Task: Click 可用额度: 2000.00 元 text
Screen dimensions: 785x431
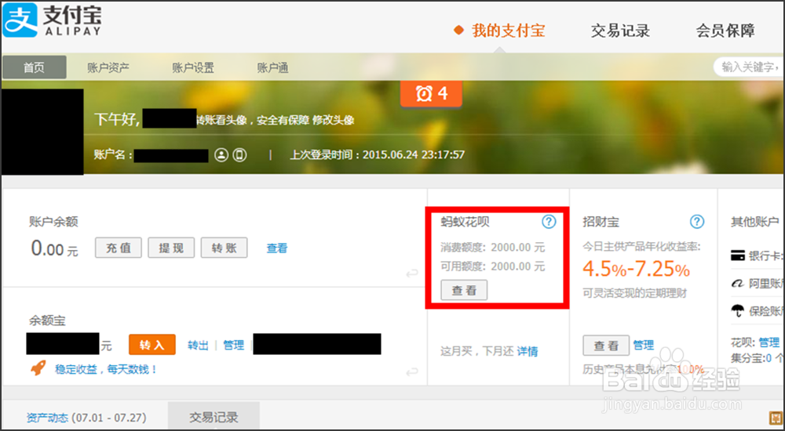Action: (493, 266)
